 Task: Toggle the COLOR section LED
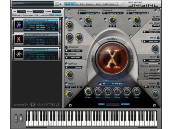[158, 70]
